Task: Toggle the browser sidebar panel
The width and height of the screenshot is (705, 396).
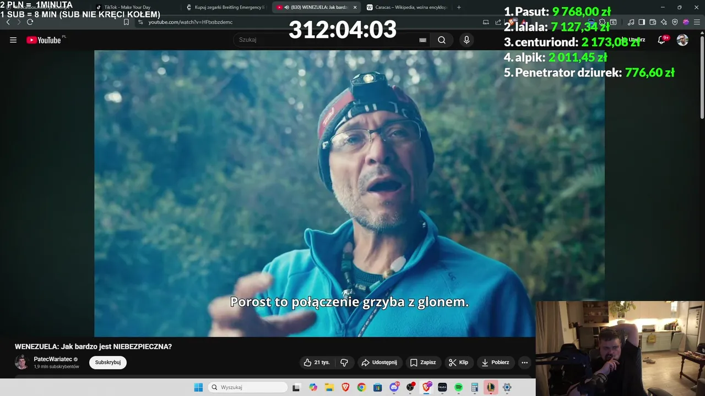Action: (x=642, y=22)
